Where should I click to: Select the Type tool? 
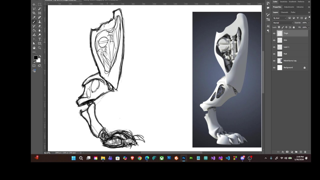(x=39, y=39)
